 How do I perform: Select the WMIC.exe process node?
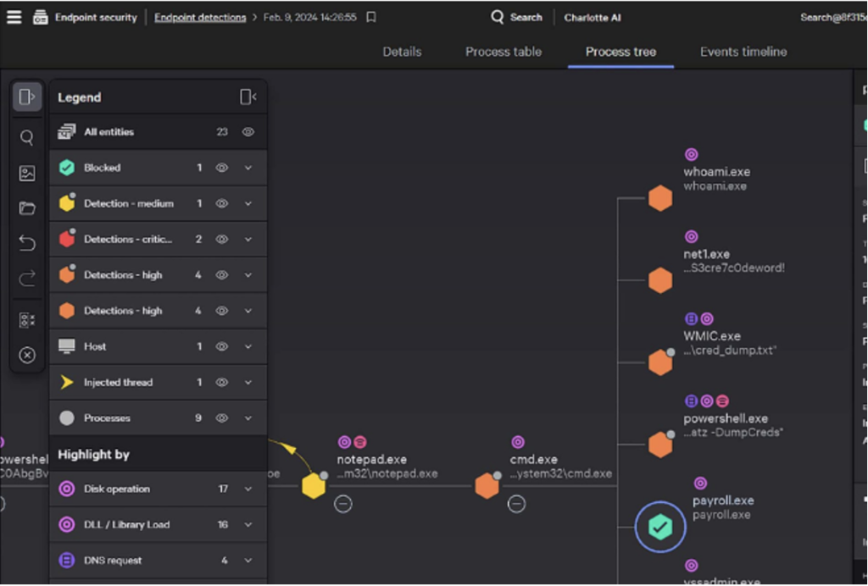pos(659,362)
